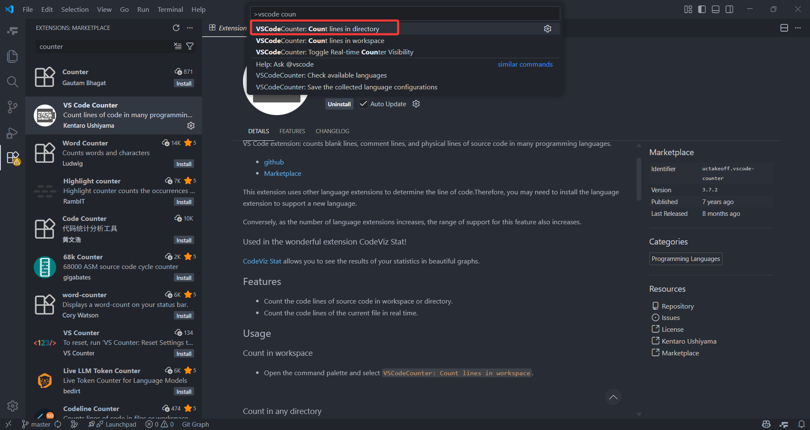Open the Kentaro Ushiyama publisher resource link
Screen dimensions: 810x430
click(689, 341)
